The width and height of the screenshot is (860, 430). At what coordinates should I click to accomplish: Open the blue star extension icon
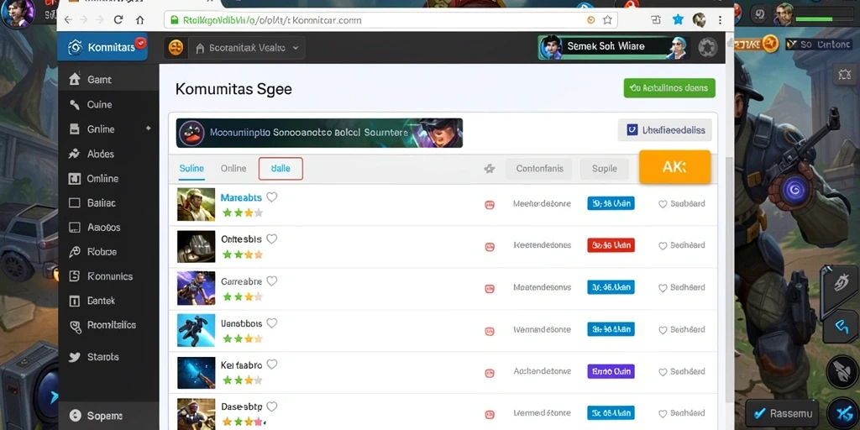coord(678,20)
